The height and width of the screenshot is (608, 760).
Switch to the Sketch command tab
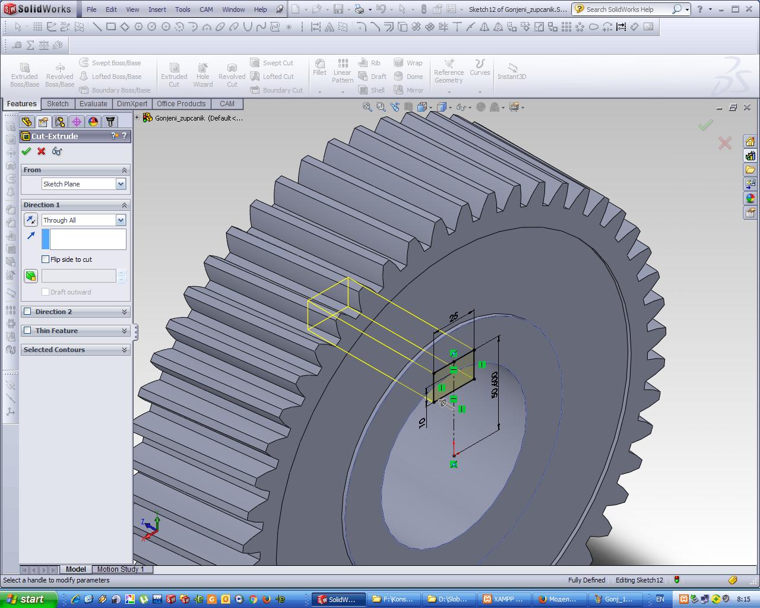(58, 103)
